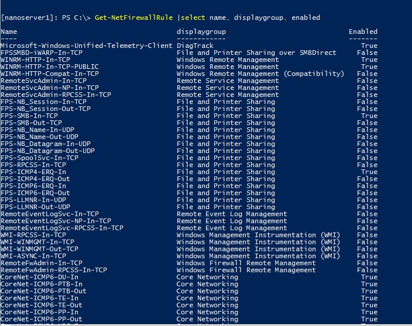Click the CoreNet-ICMP6-DU-In rule name
The width and height of the screenshot is (412, 326).
click(x=39, y=277)
